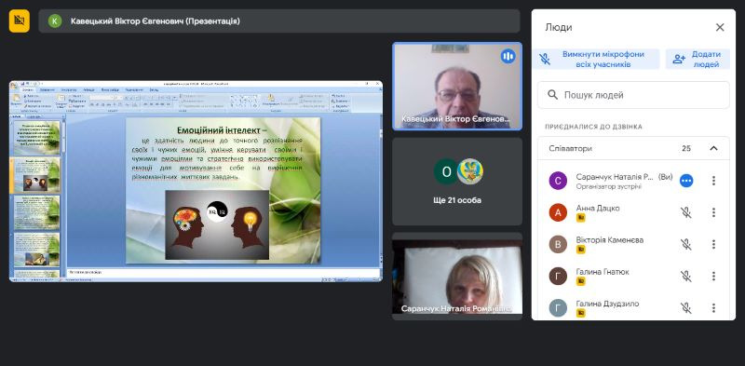745x366 pixels.
Task: Click the name Галина Дзудзило
Action: point(607,304)
